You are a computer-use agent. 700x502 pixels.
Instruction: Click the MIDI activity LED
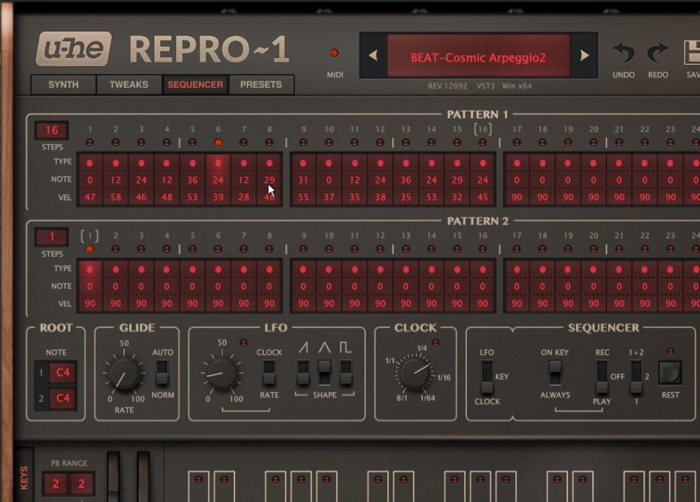click(x=334, y=53)
